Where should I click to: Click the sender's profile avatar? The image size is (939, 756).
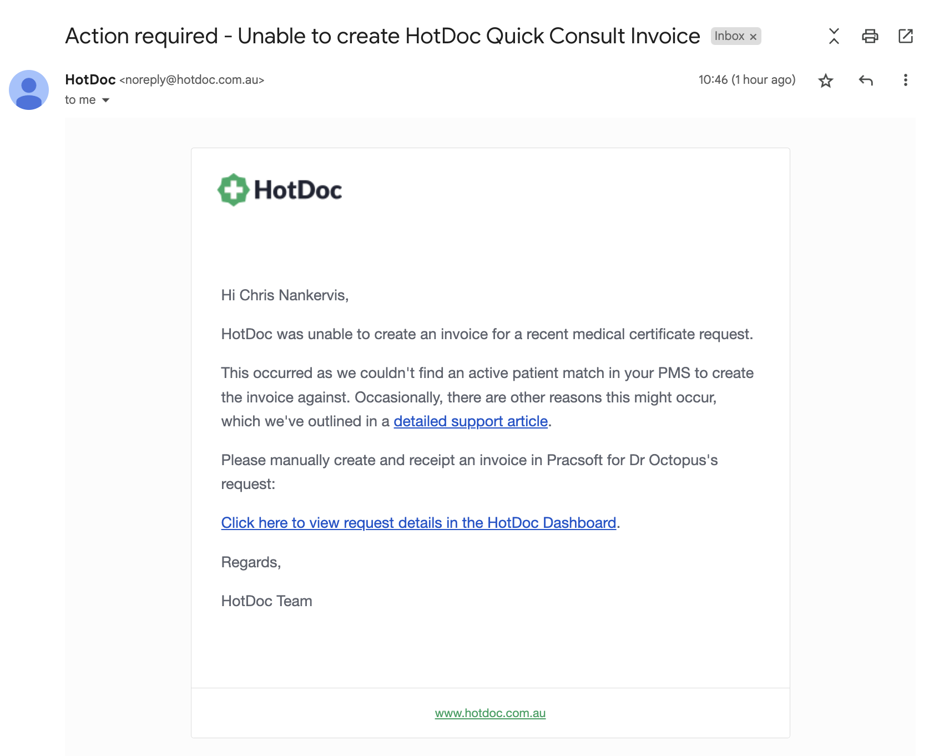[x=29, y=90]
